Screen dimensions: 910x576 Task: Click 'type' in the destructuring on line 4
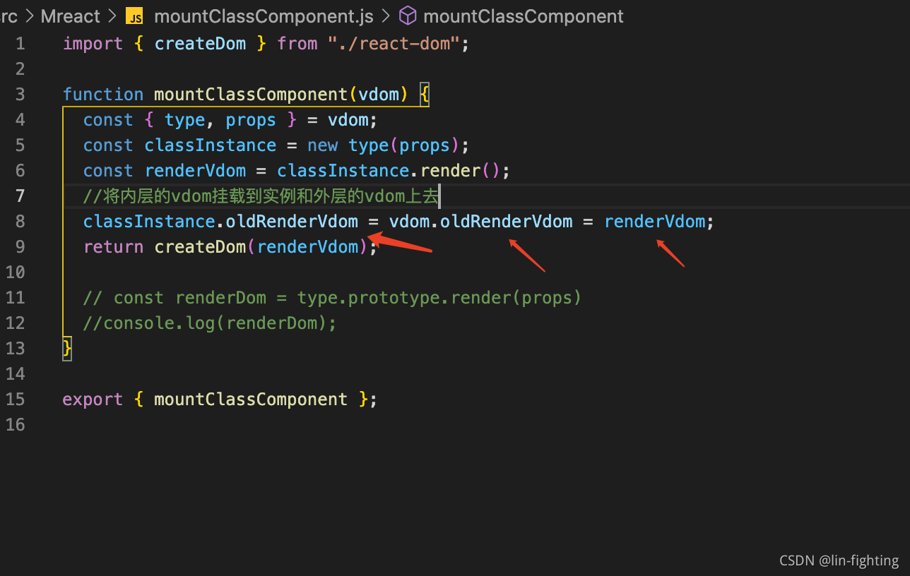tap(184, 120)
